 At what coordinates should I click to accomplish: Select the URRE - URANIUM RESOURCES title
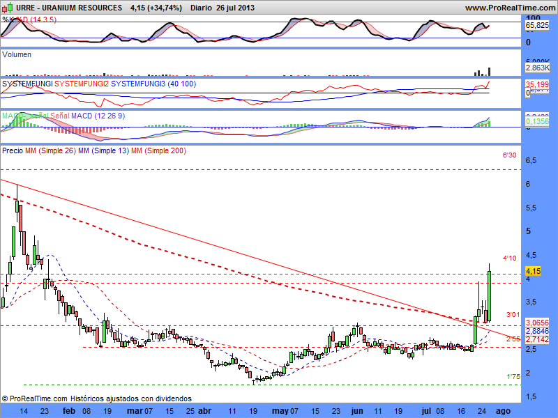[x=69, y=8]
